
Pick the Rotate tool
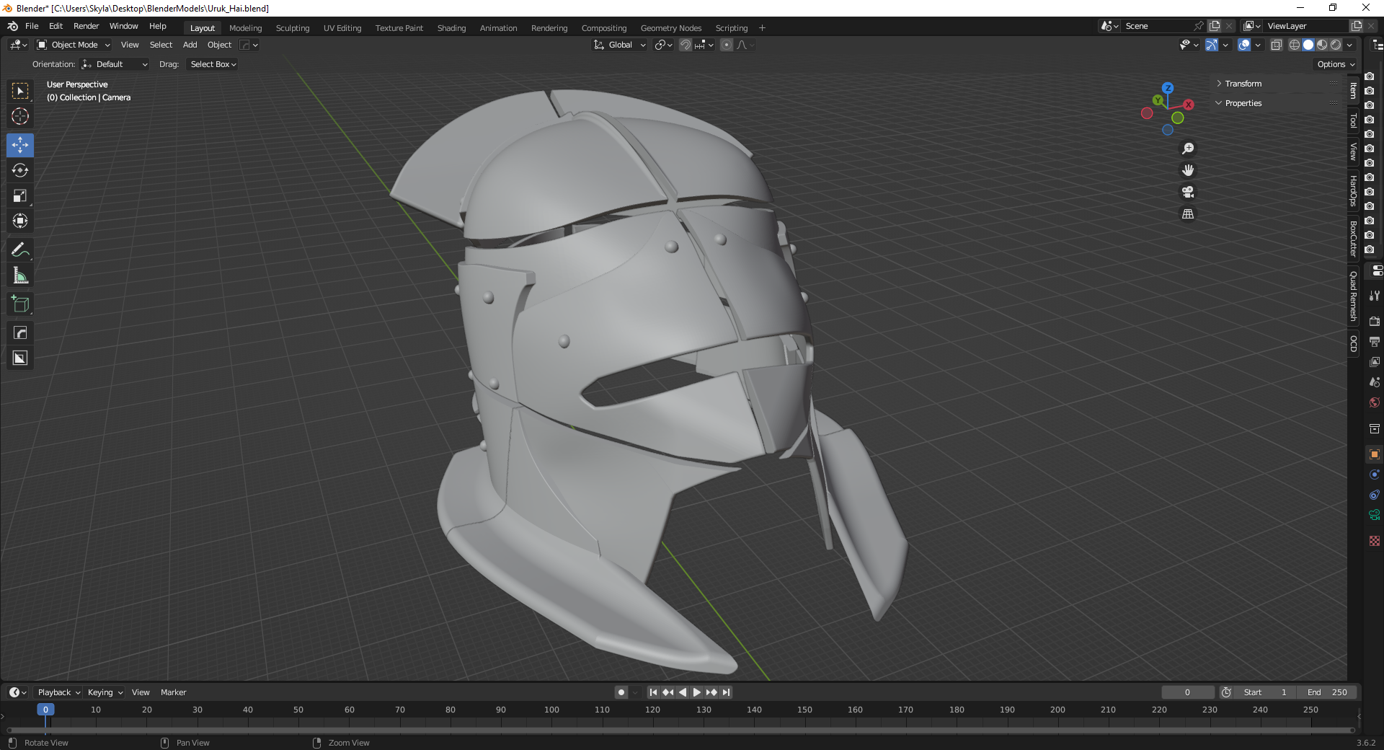click(x=20, y=170)
